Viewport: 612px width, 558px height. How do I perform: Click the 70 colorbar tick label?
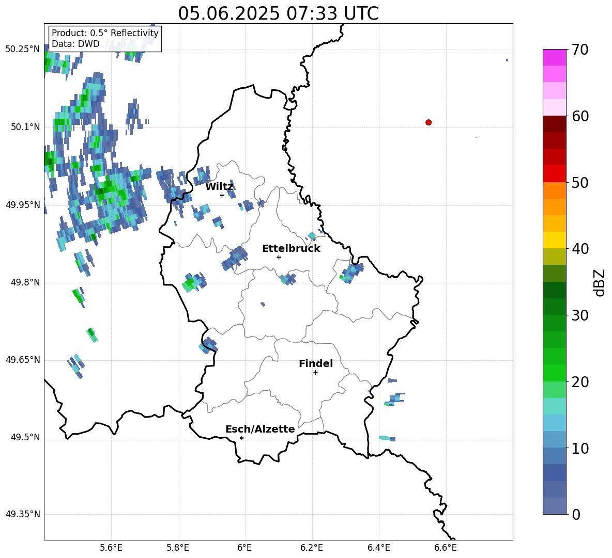[x=580, y=50]
